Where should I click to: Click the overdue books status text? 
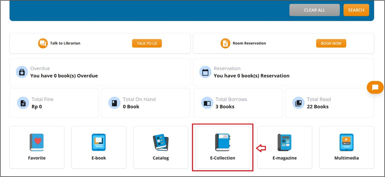[x=64, y=76]
